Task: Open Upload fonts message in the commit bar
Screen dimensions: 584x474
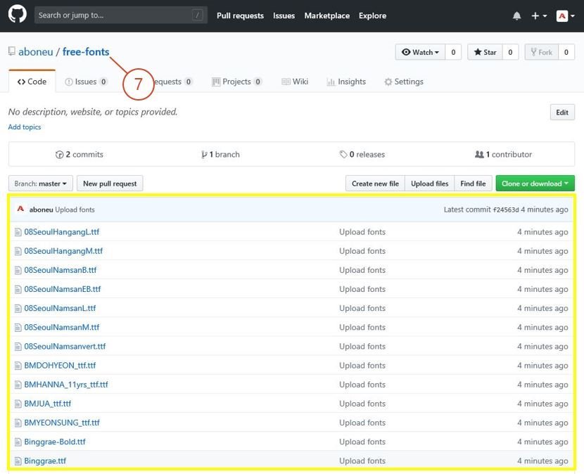Action: tap(75, 210)
